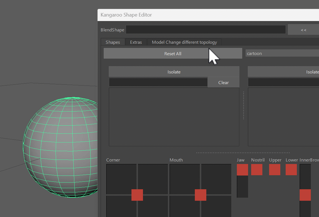Screen dimensions: 319x217
Task: Click the right Isolate button
Action: click(283, 72)
